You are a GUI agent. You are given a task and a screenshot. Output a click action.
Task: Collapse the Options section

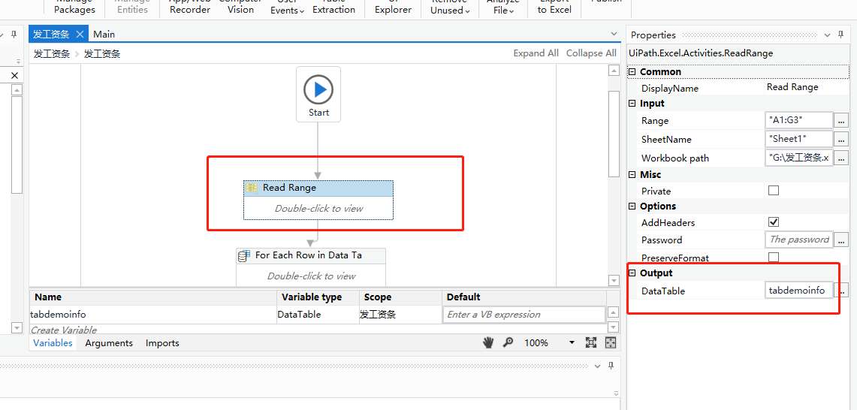pyautogui.click(x=632, y=207)
